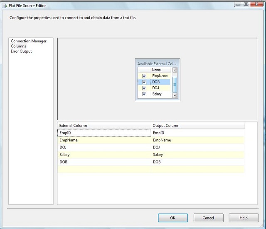Toggle the Salary column checkbox

pyautogui.click(x=144, y=94)
